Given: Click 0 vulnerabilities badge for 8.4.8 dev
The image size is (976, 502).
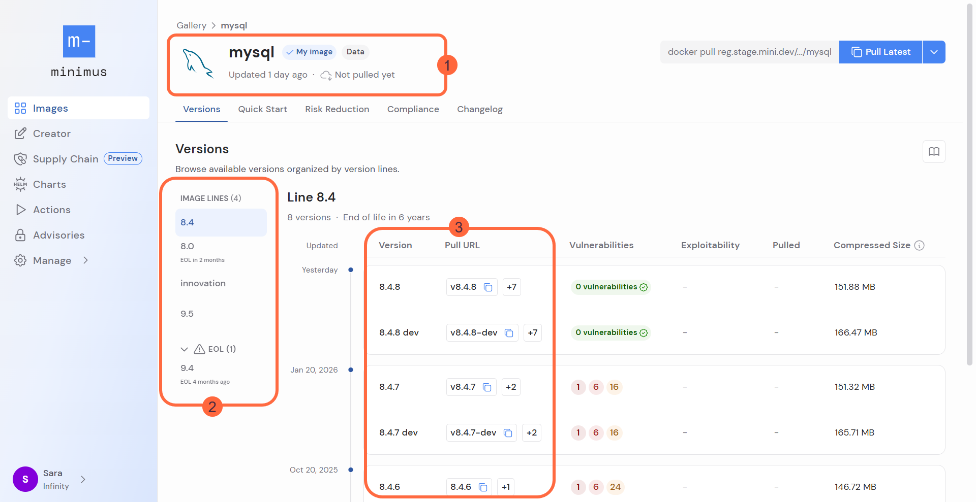Looking at the screenshot, I should click(611, 332).
